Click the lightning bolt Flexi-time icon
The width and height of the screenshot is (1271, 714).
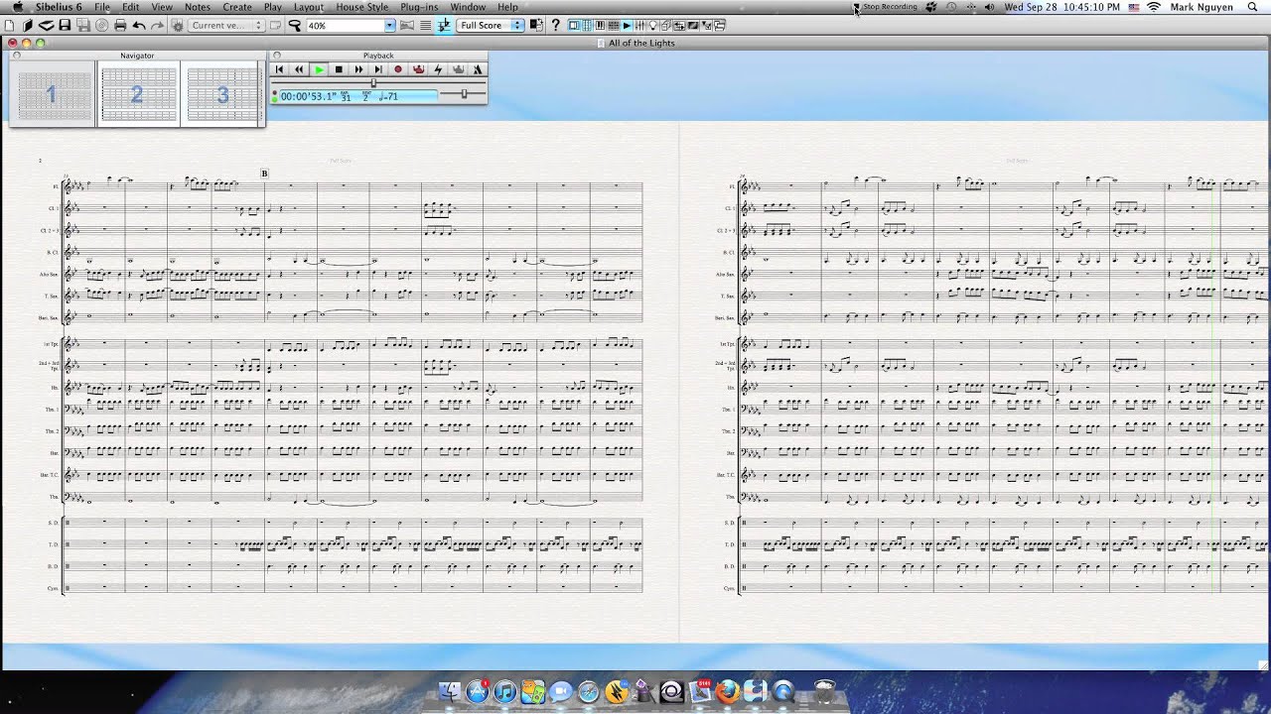coord(438,69)
